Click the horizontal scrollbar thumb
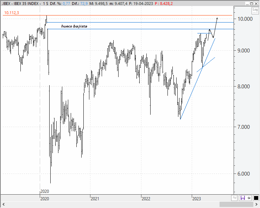260x208 pixels. (236, 204)
